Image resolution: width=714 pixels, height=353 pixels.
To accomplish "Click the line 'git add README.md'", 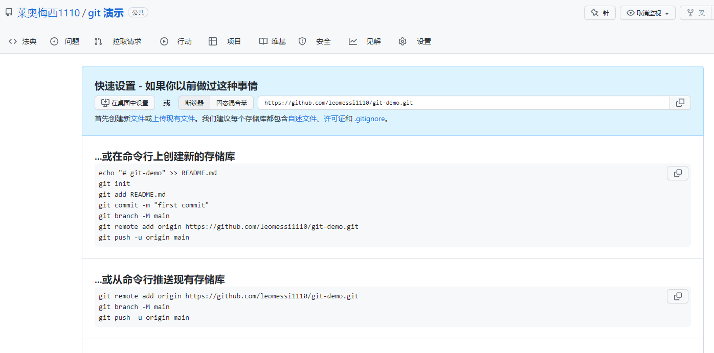I will pyautogui.click(x=132, y=194).
